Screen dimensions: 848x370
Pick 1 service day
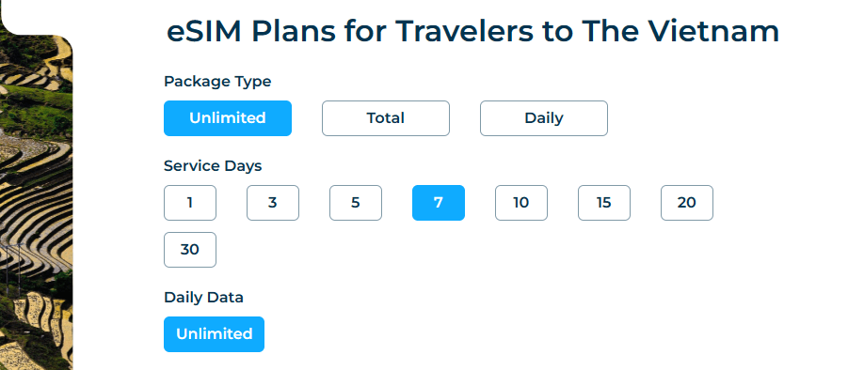pyautogui.click(x=190, y=203)
